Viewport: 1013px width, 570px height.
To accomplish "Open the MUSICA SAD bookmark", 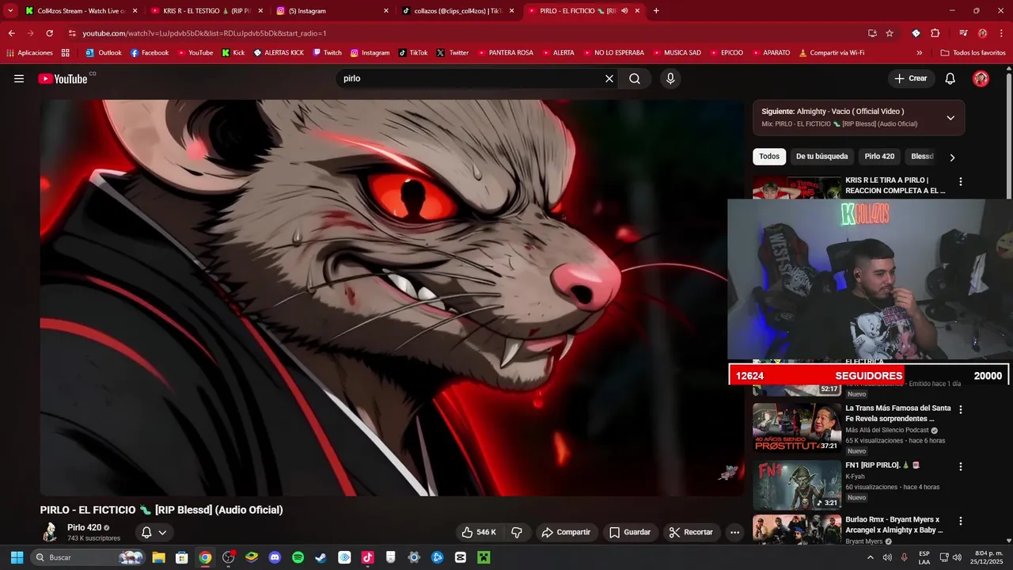I will coord(676,53).
